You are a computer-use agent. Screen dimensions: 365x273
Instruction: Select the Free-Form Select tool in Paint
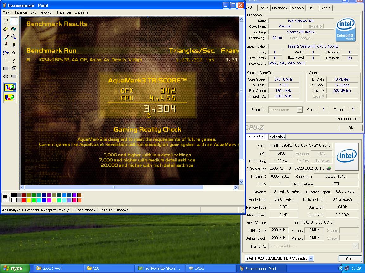[6, 21]
